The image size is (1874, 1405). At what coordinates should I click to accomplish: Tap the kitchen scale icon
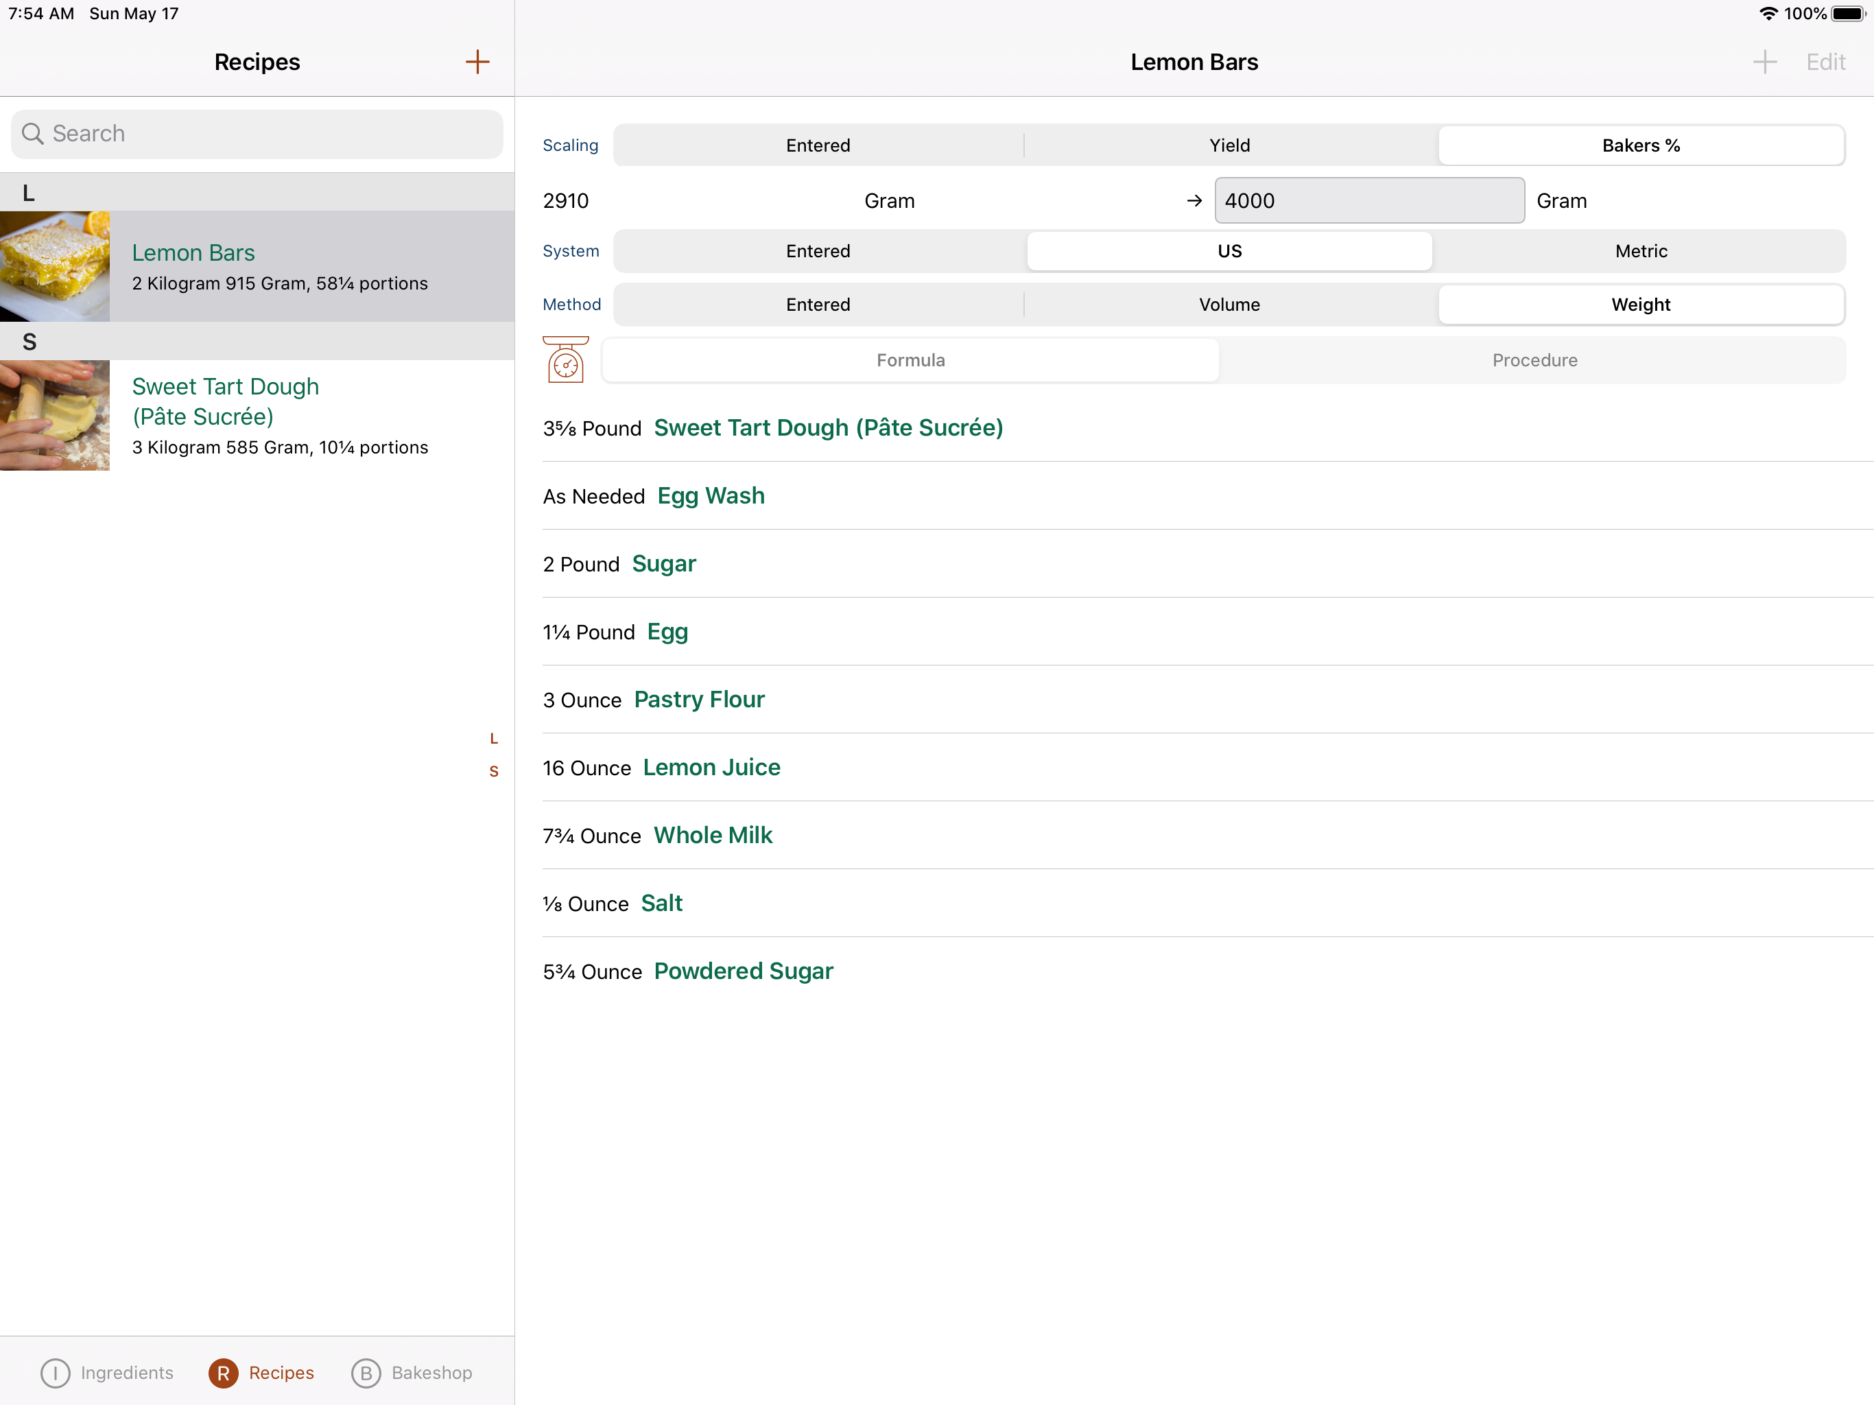(x=565, y=360)
